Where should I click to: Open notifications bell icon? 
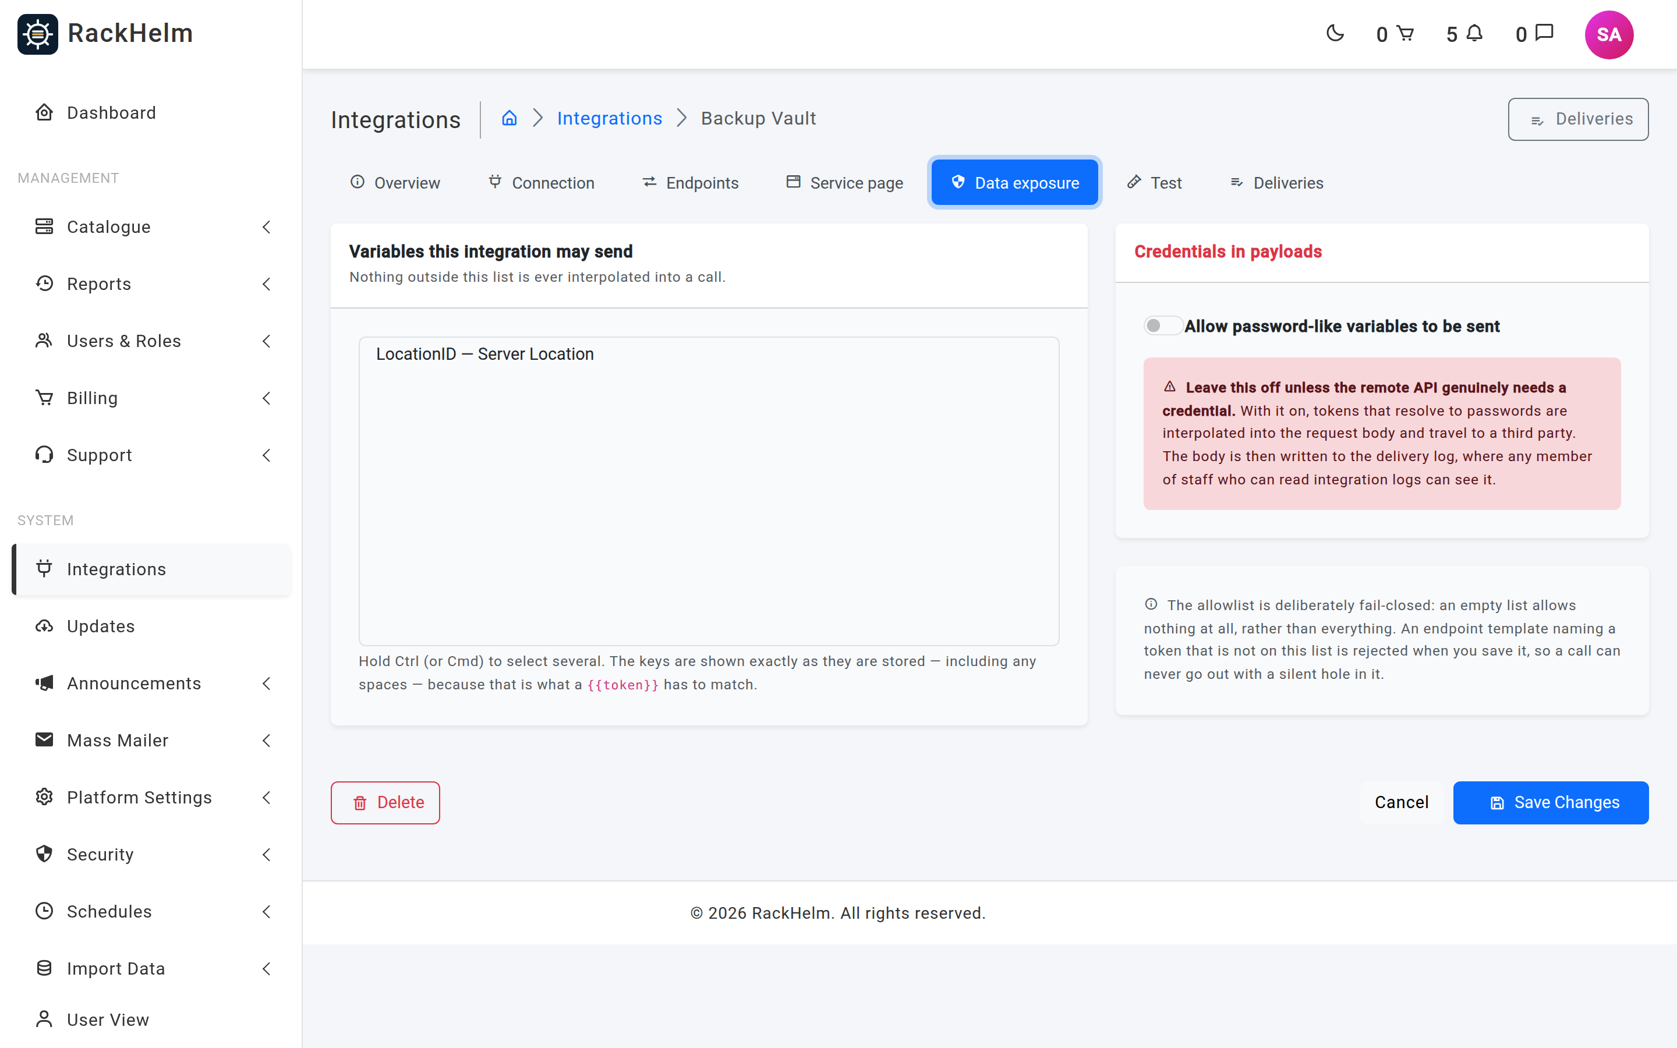click(1474, 33)
